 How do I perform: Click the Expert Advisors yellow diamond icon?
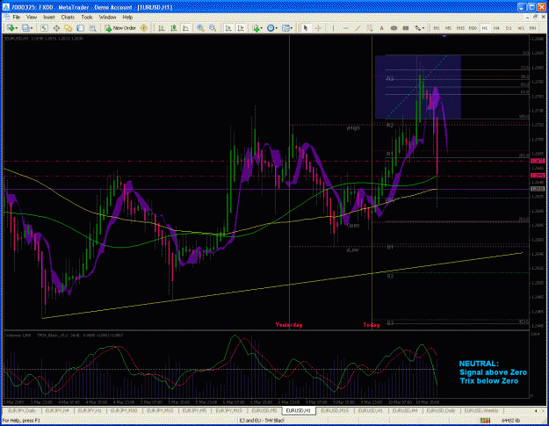(x=144, y=28)
